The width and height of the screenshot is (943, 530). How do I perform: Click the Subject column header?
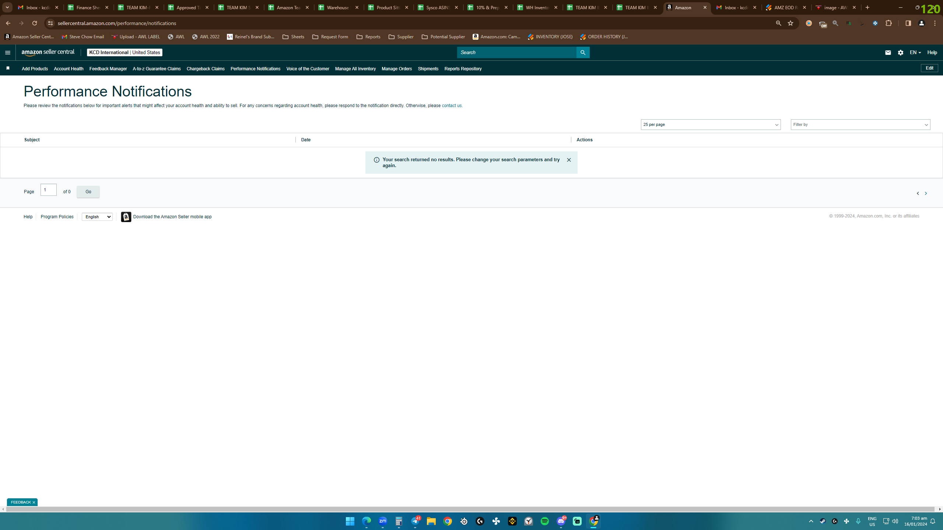point(32,140)
